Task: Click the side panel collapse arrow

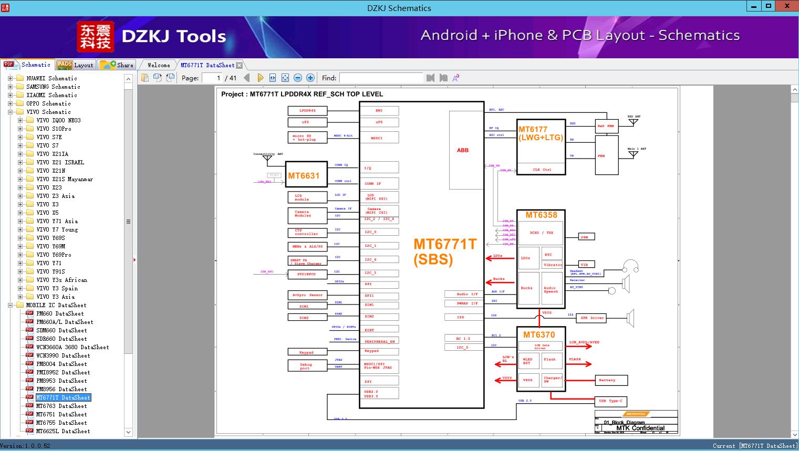Action: click(134, 260)
